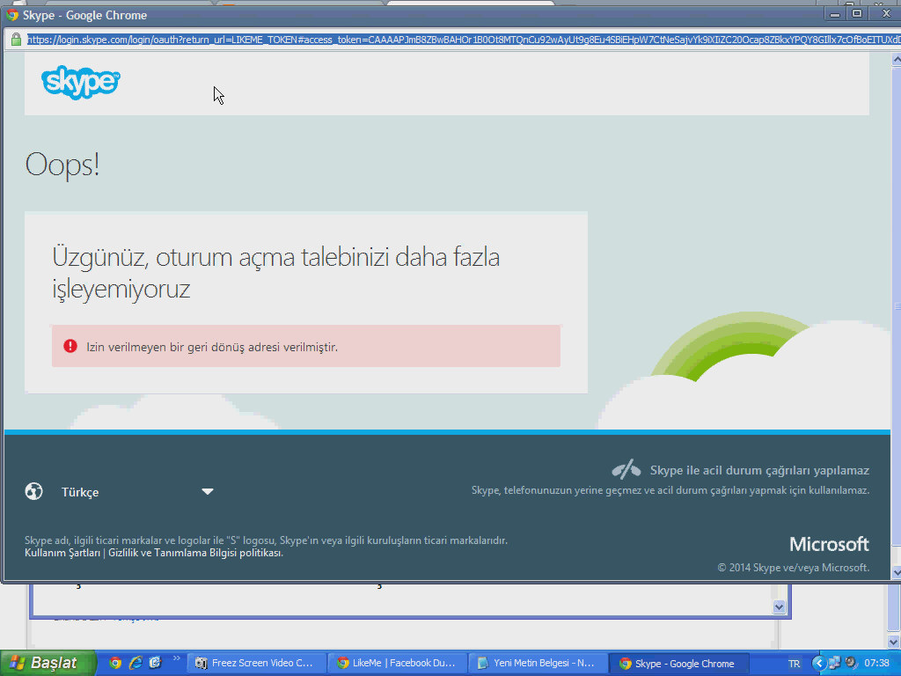Maximize the Skype Chrome window
The image size is (901, 676).
point(857,14)
